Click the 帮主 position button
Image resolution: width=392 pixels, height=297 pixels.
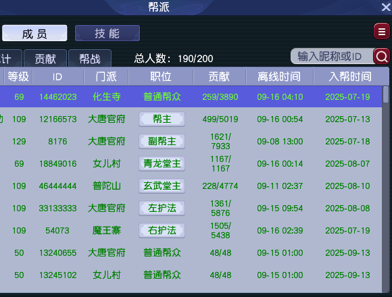tap(162, 119)
